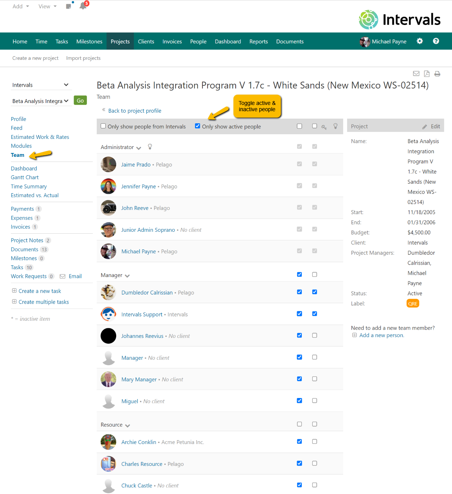Open the Intervals client dropdown

[40, 85]
